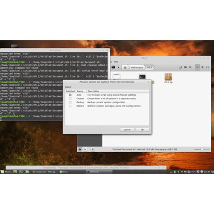The image size is (214, 214).
Task: Adjust the file manager zoom slider
Action: pos(202,149)
